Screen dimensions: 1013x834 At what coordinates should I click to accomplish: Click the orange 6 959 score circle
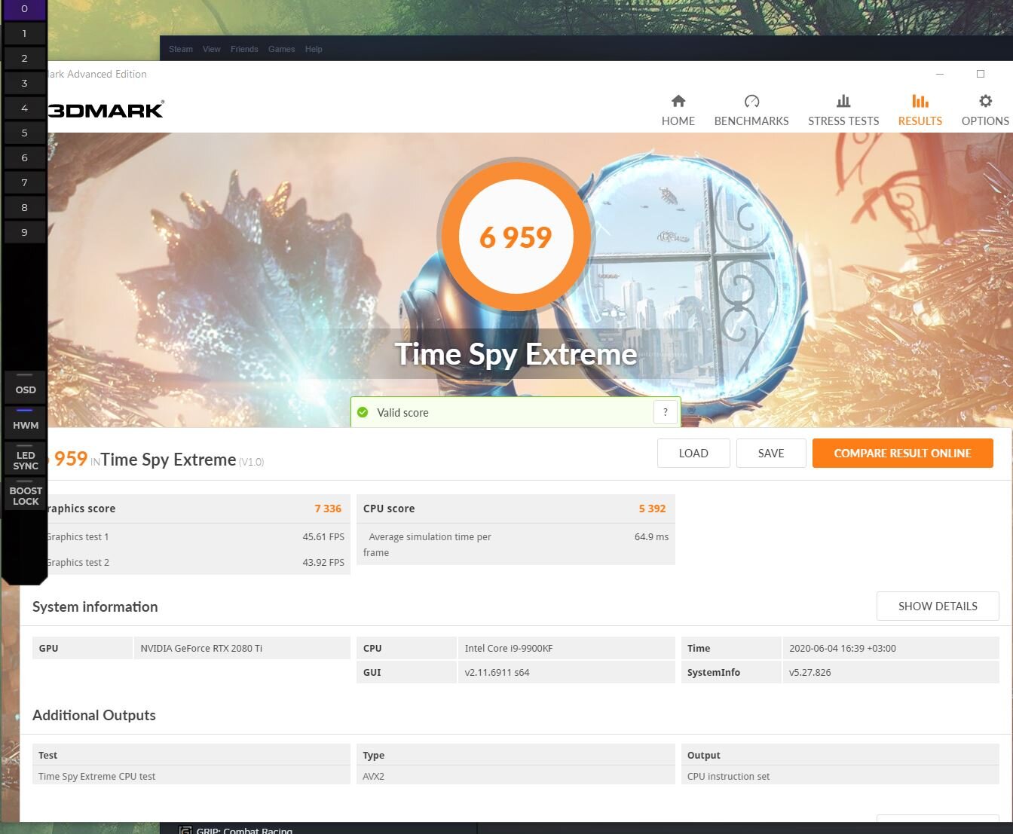[x=516, y=236]
